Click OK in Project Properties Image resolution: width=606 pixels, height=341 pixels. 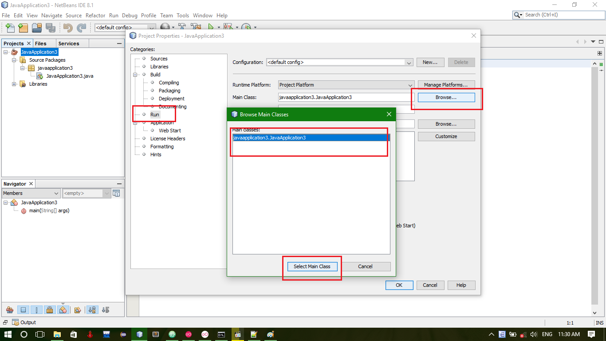[x=399, y=285]
